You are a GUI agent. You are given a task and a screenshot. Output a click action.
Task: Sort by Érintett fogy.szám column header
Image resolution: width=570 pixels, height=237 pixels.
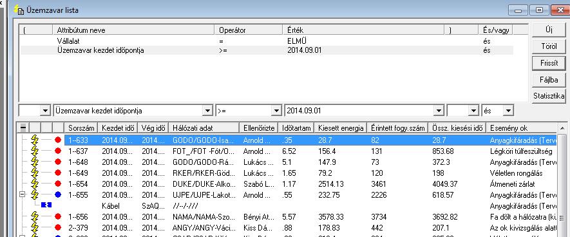pos(397,128)
